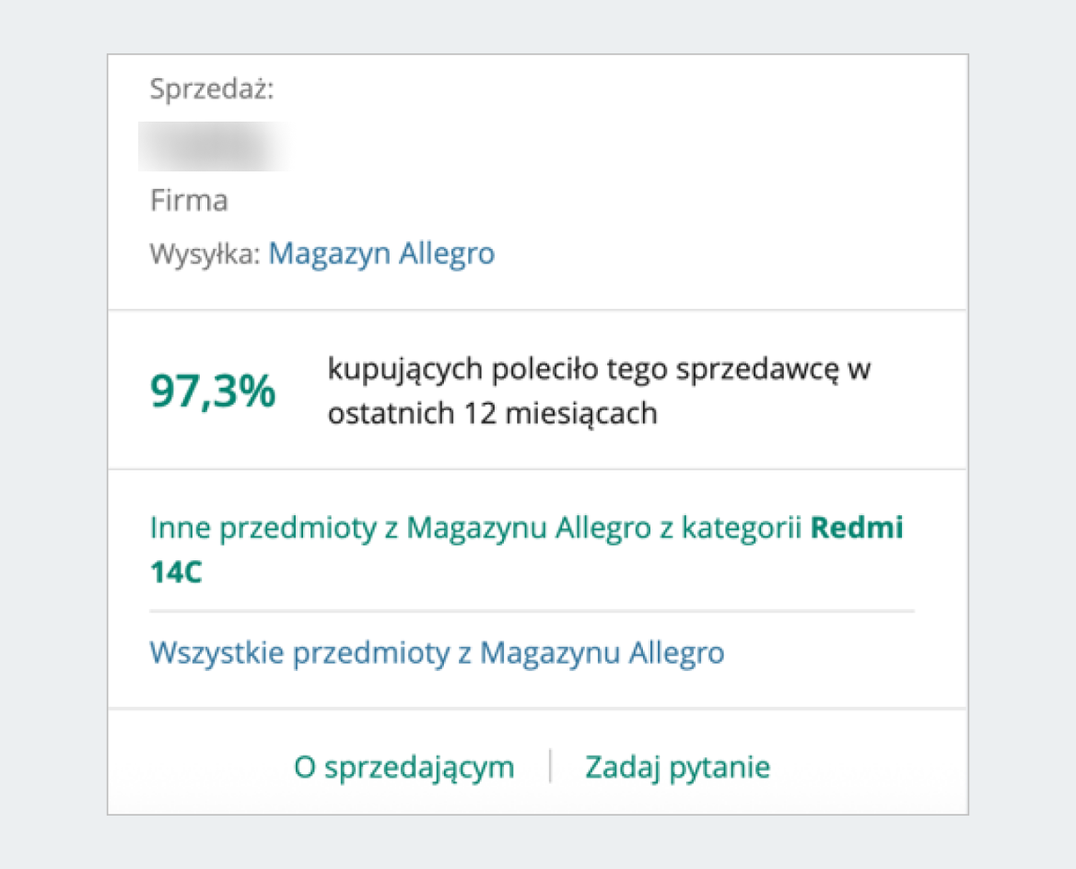Viewport: 1076px width, 869px height.
Task: Select the Firma label
Action: coord(188,200)
